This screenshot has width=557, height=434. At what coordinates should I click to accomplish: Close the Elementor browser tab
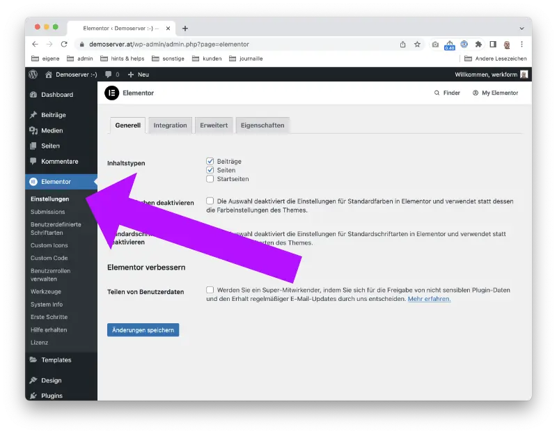coord(168,28)
